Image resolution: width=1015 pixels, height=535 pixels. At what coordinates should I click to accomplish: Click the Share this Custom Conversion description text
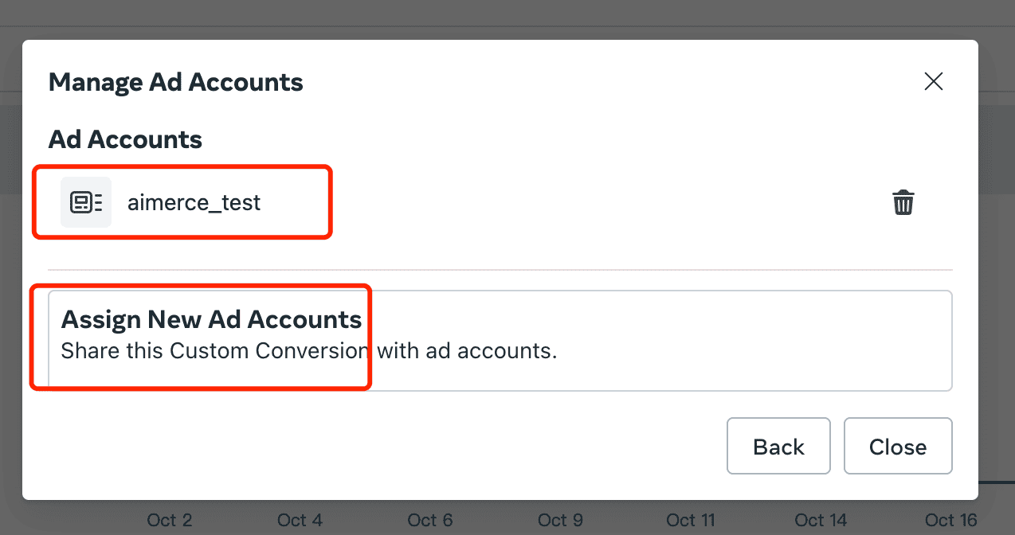pyautogui.click(x=308, y=351)
